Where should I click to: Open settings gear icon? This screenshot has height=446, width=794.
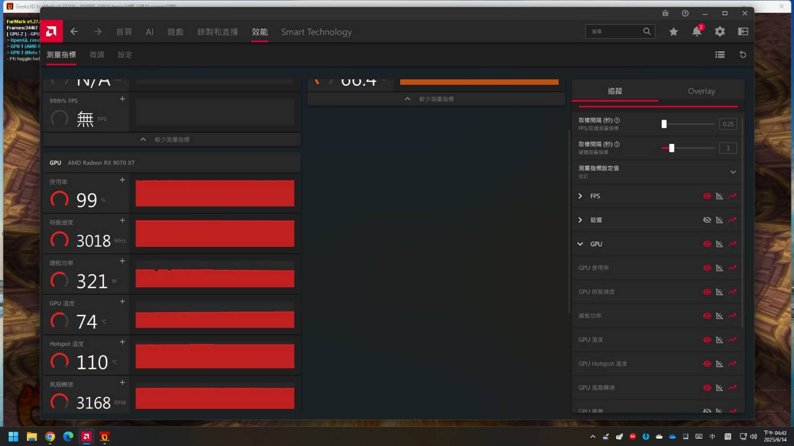[x=720, y=32]
